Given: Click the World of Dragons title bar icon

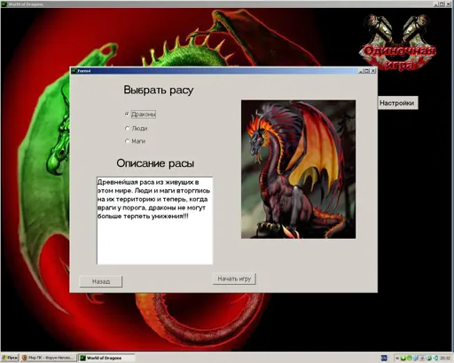Looking at the screenshot, I should 4,4.
